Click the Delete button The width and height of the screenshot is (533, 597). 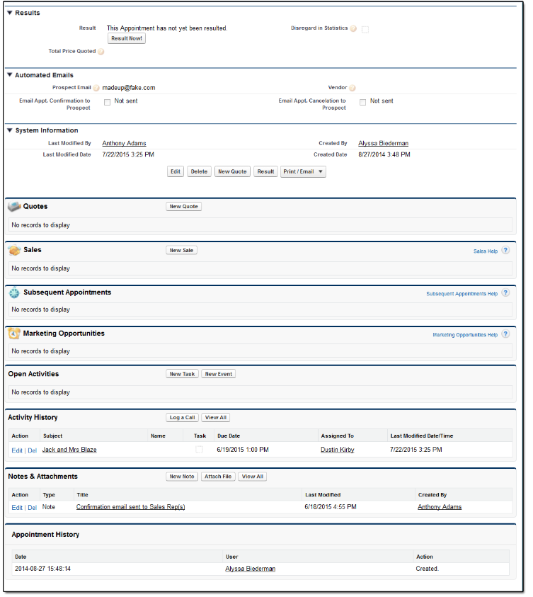coord(199,171)
